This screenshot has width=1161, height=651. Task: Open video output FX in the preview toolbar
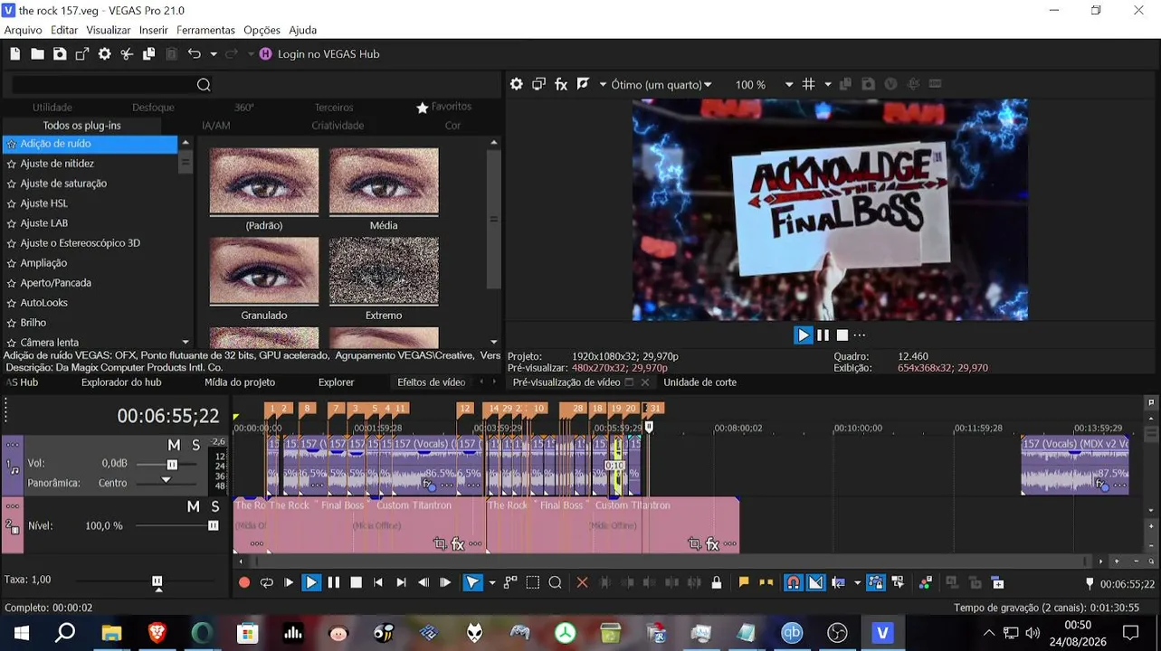coord(561,84)
